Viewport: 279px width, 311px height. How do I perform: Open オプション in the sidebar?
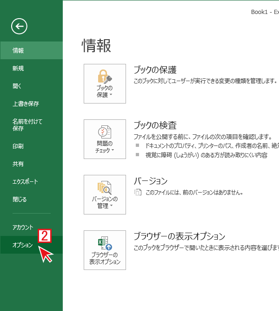pos(32,245)
